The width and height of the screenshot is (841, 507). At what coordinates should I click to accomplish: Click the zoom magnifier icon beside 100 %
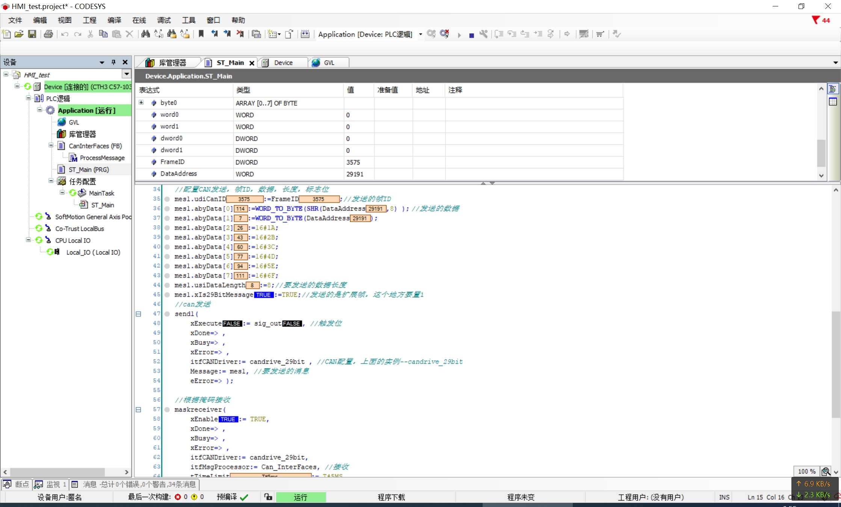pos(825,471)
